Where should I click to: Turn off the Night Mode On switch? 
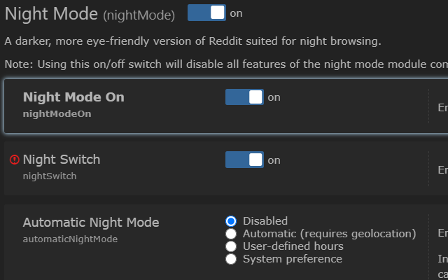[244, 97]
